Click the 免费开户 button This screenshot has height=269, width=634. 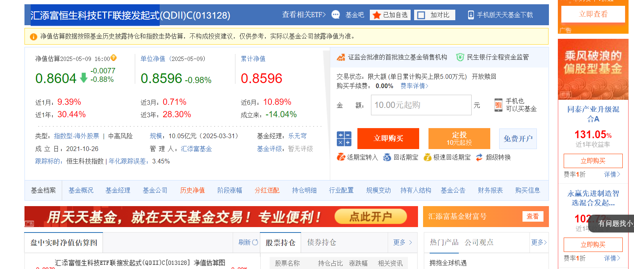point(518,139)
